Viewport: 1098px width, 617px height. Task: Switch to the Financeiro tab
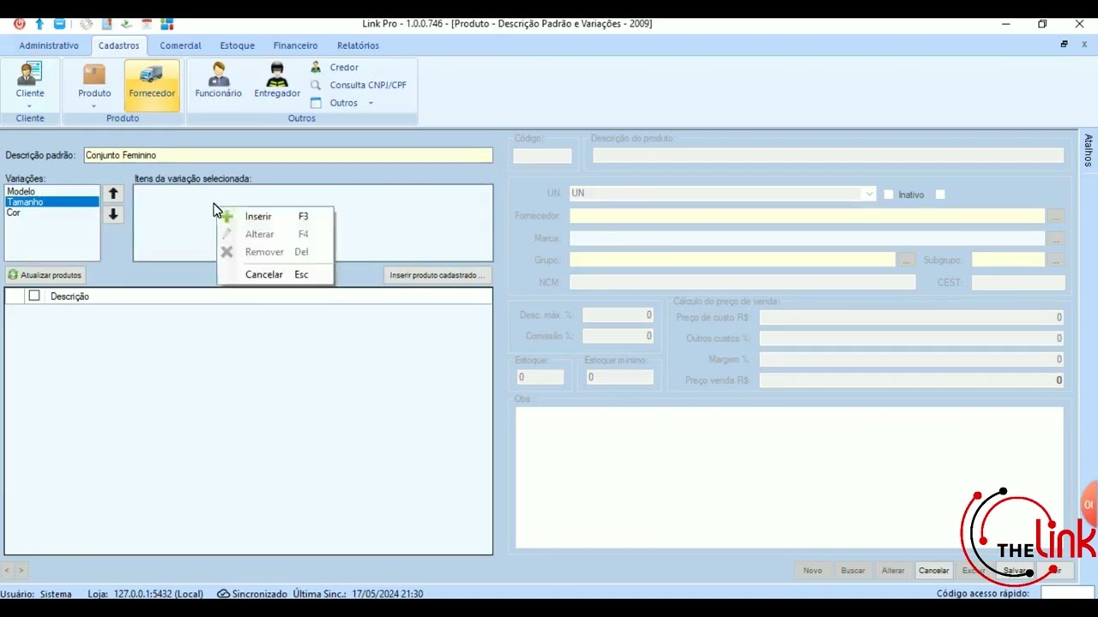click(x=295, y=45)
